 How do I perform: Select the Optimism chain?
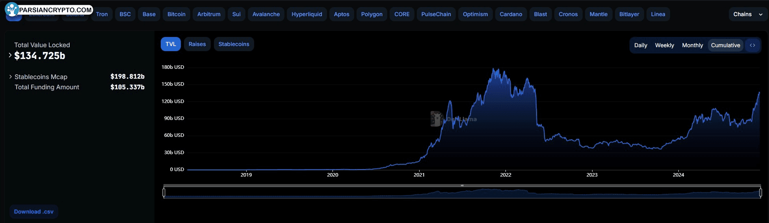[x=475, y=14]
